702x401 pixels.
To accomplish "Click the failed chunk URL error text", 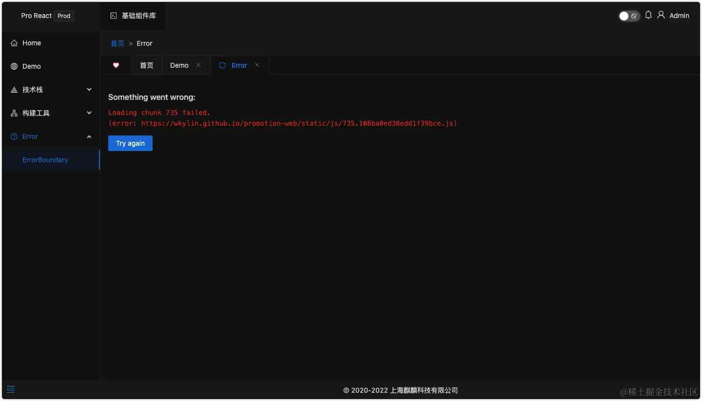I will click(283, 123).
